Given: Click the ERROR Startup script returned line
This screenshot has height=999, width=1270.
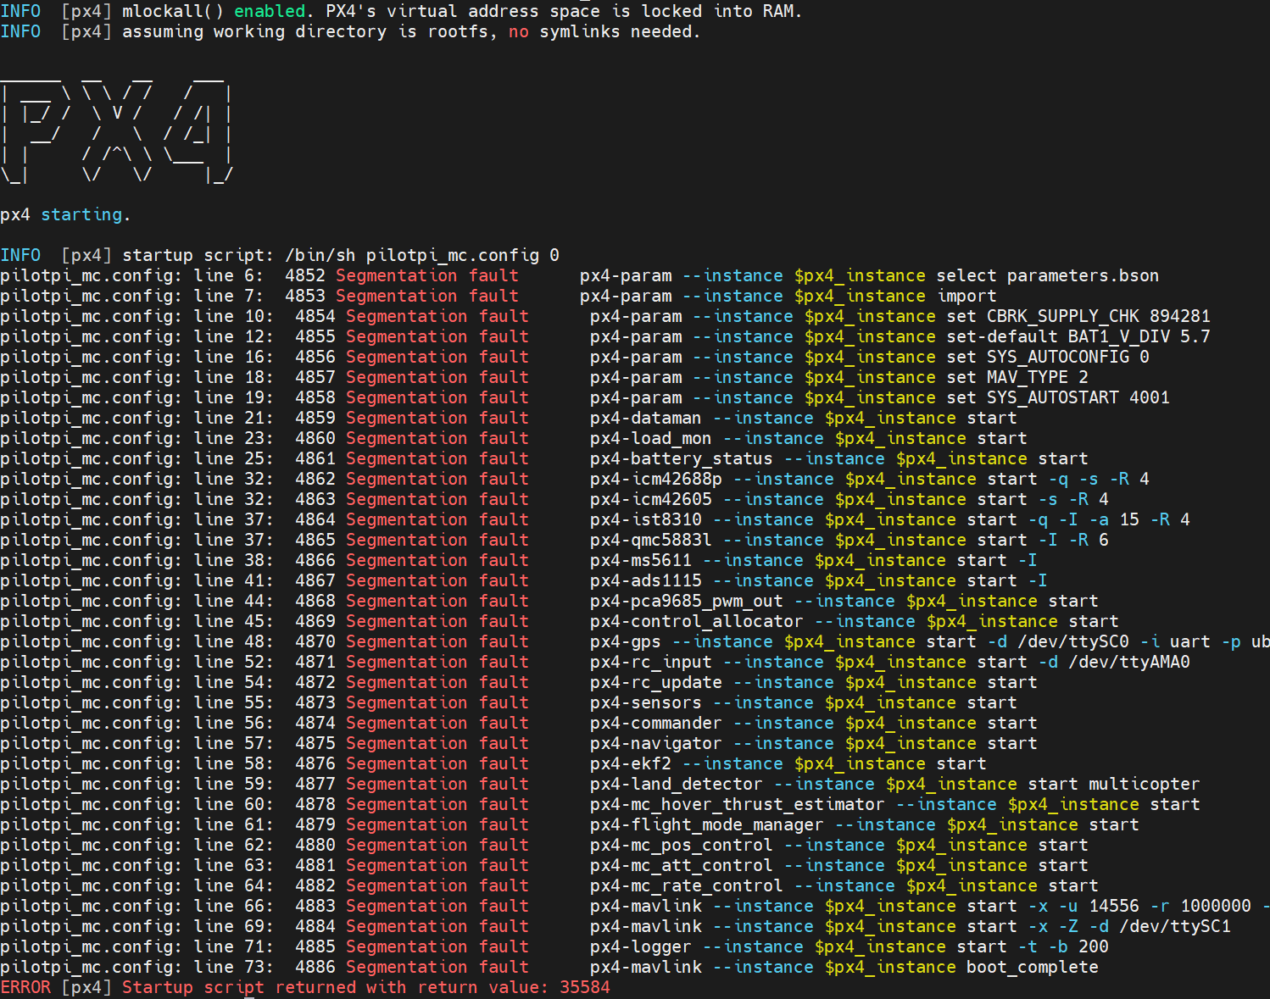Looking at the screenshot, I should (x=305, y=987).
